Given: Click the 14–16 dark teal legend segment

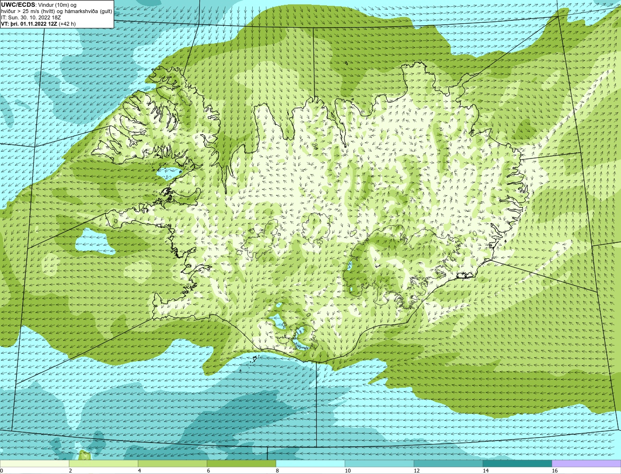Looking at the screenshot, I should click(x=518, y=464).
